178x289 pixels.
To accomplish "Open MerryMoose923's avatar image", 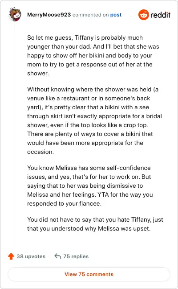I will tap(15, 14).
